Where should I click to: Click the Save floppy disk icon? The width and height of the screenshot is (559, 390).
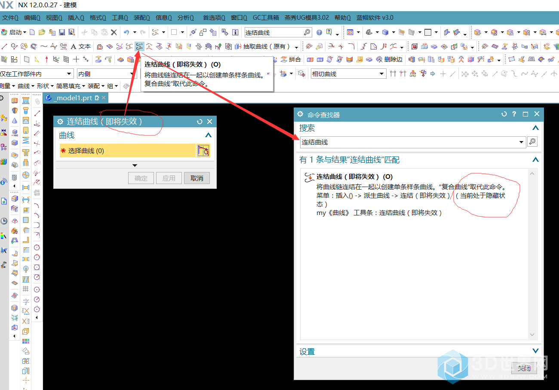tap(62, 32)
